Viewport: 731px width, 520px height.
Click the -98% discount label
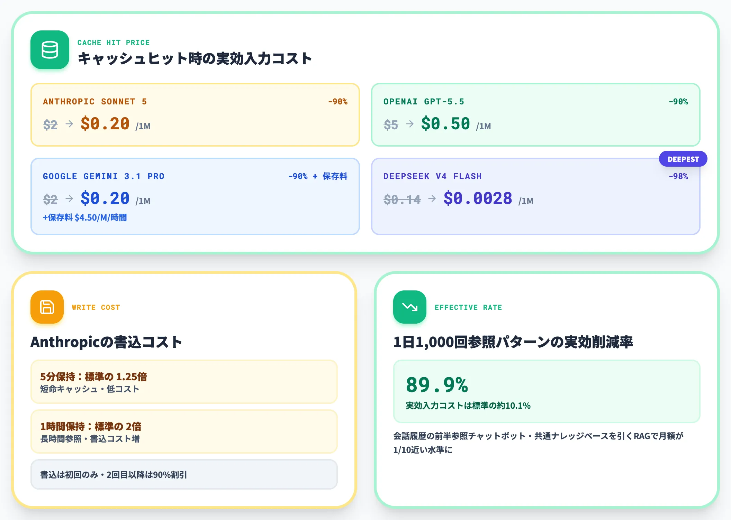[678, 176]
